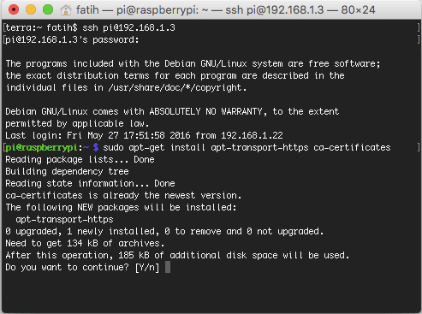The image size is (422, 314).
Task: Click the window title text 'fatih — pi@raspberrypi'
Action: pos(137,10)
